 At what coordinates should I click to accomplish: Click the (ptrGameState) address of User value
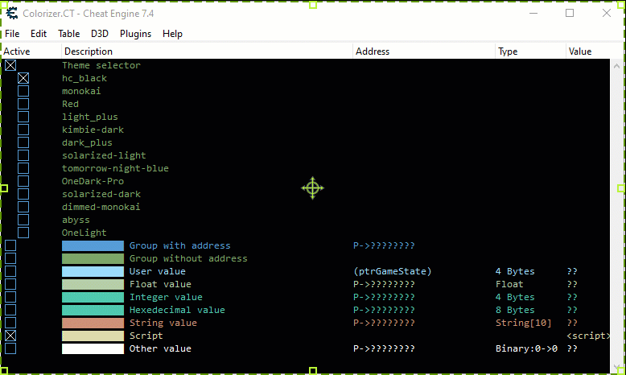[x=392, y=271]
